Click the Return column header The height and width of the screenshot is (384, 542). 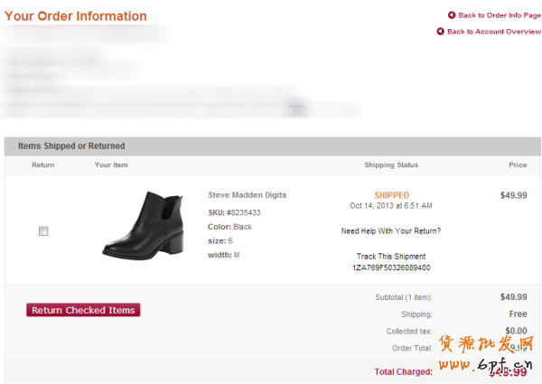point(43,164)
